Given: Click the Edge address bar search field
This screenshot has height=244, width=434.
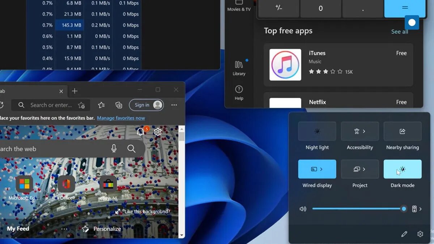Looking at the screenshot, I should pos(51,105).
